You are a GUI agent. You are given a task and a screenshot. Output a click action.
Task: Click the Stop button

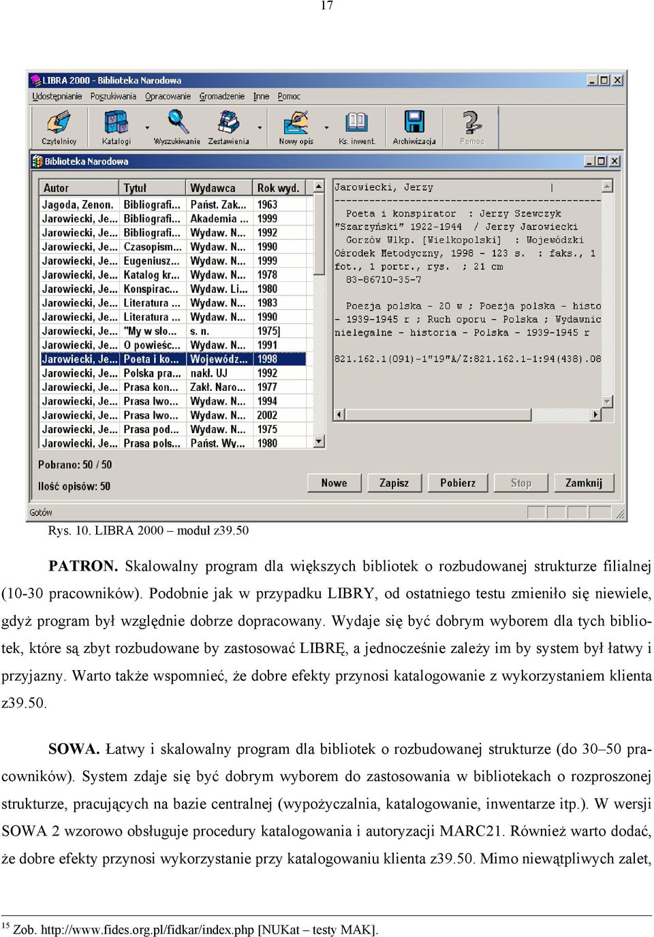point(521,483)
